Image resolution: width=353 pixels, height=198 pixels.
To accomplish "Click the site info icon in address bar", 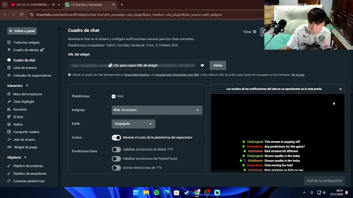I will (x=31, y=15).
